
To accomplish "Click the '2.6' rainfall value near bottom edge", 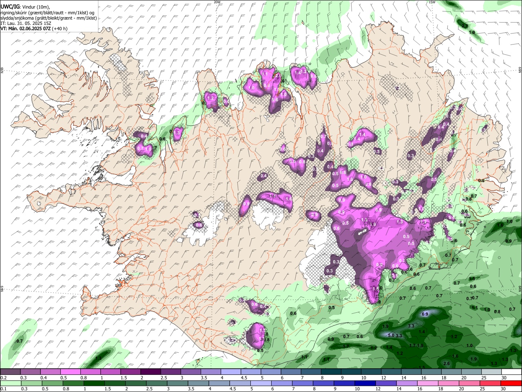I will click(447, 363).
